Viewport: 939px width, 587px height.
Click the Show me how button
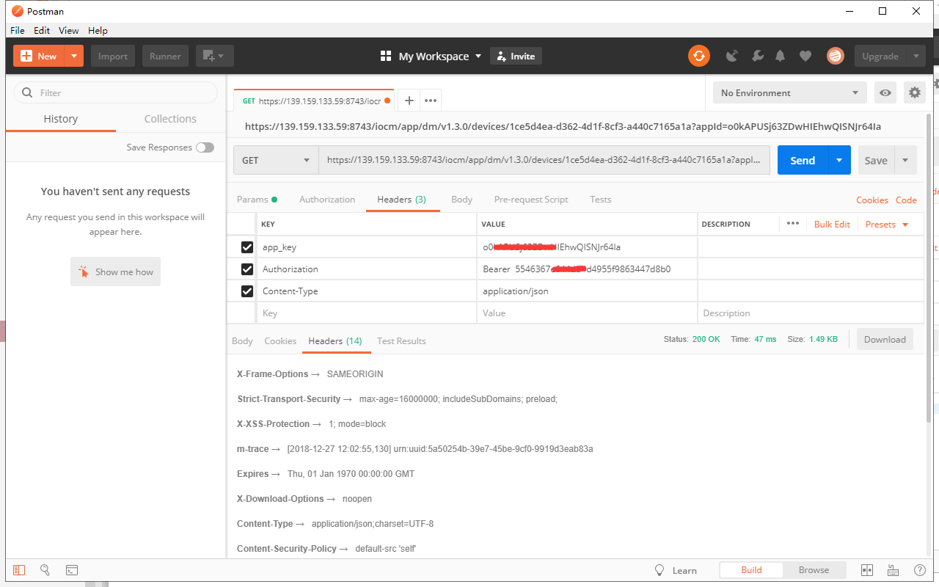pos(115,271)
